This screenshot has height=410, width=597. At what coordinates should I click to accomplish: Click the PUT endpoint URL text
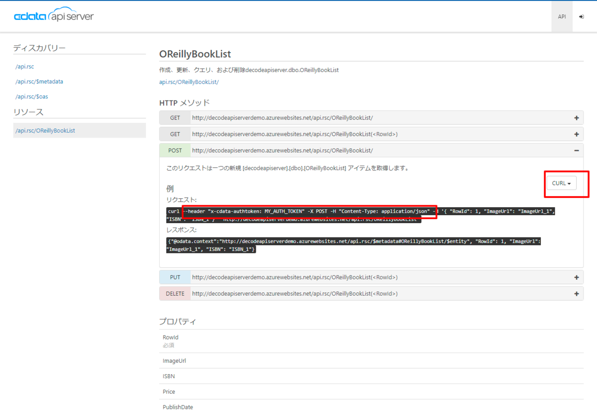[x=295, y=277]
